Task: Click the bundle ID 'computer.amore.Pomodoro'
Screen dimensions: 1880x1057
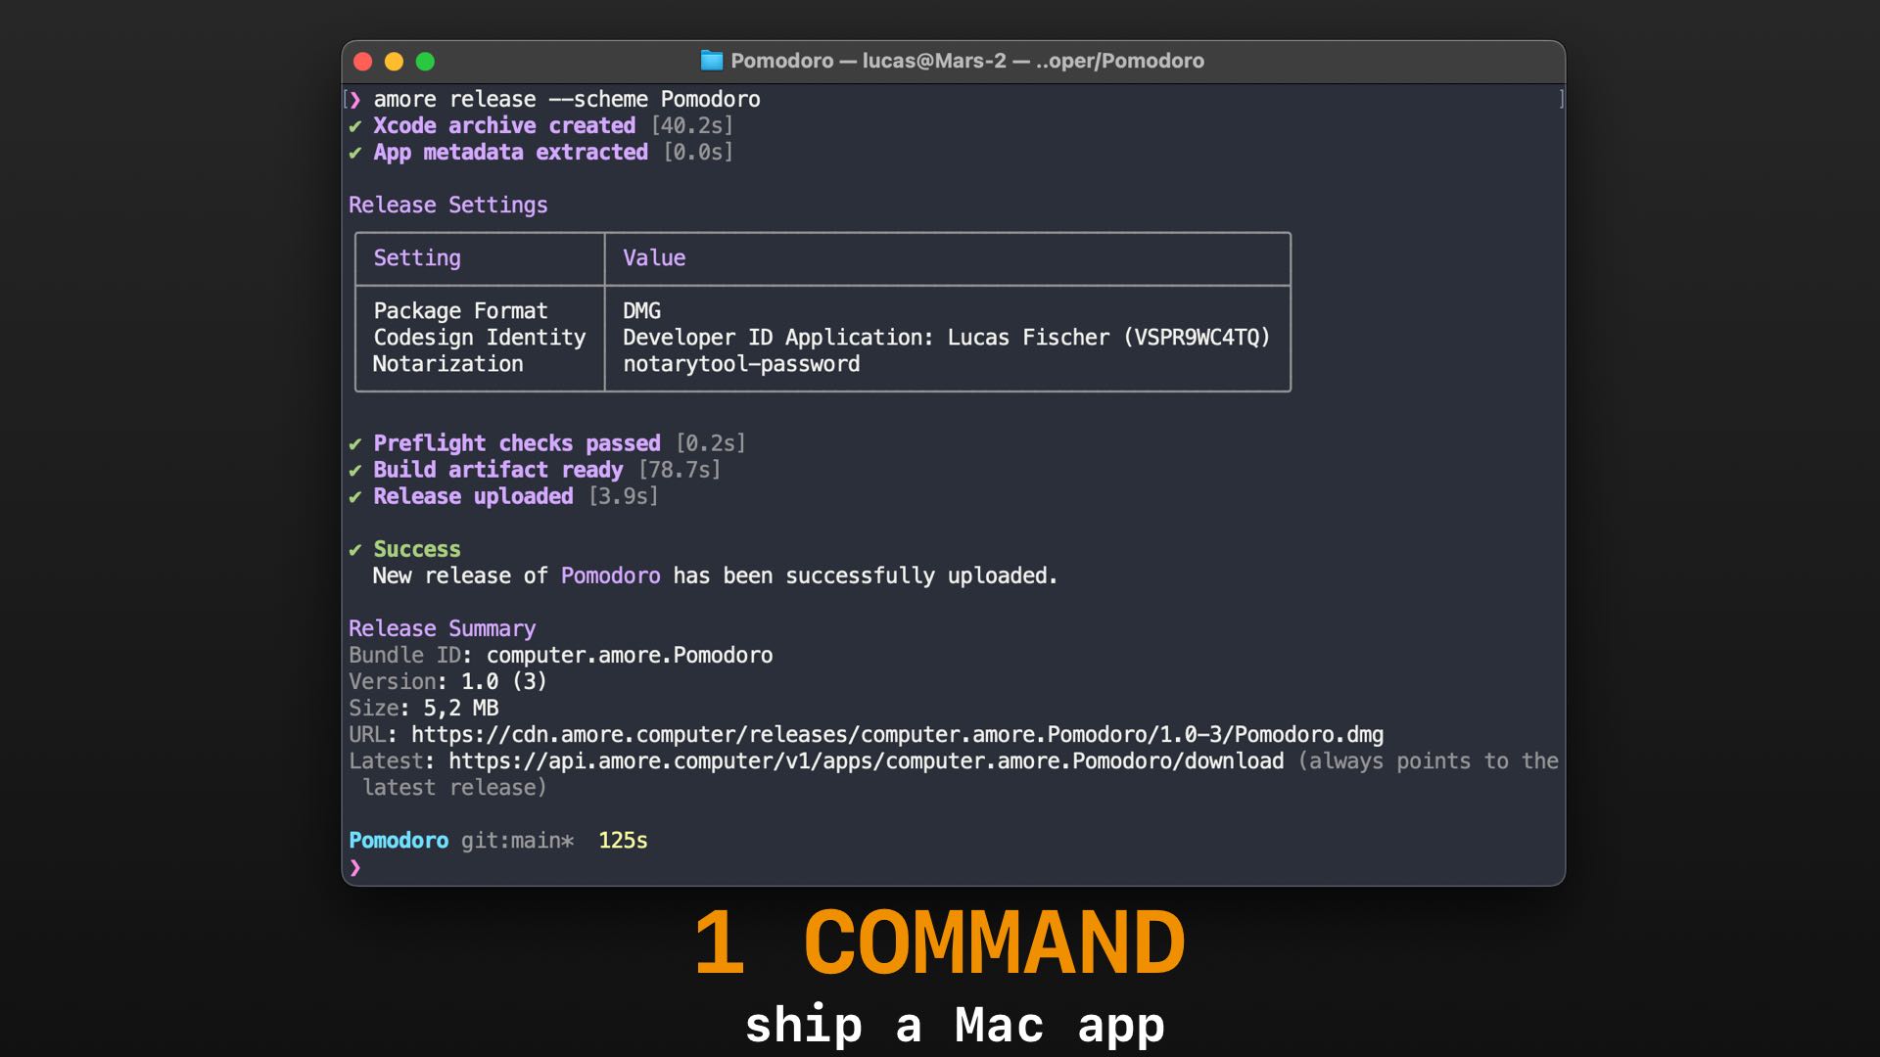Action: pyautogui.click(x=630, y=655)
